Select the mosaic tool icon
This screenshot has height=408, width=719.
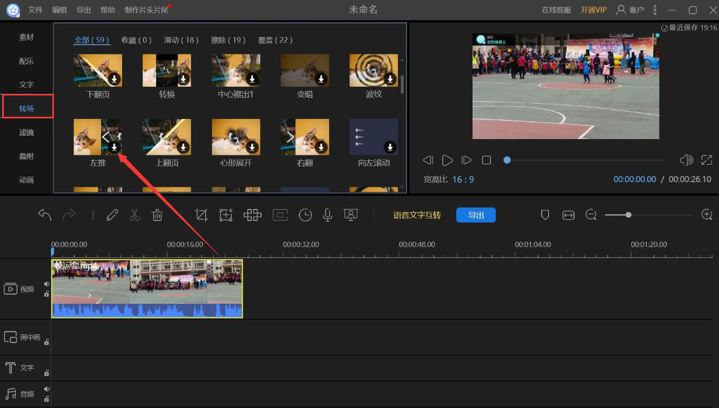[252, 215]
